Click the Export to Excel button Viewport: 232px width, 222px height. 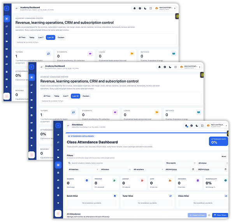[197, 215]
